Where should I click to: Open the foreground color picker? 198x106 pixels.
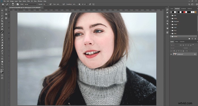pos(1,72)
